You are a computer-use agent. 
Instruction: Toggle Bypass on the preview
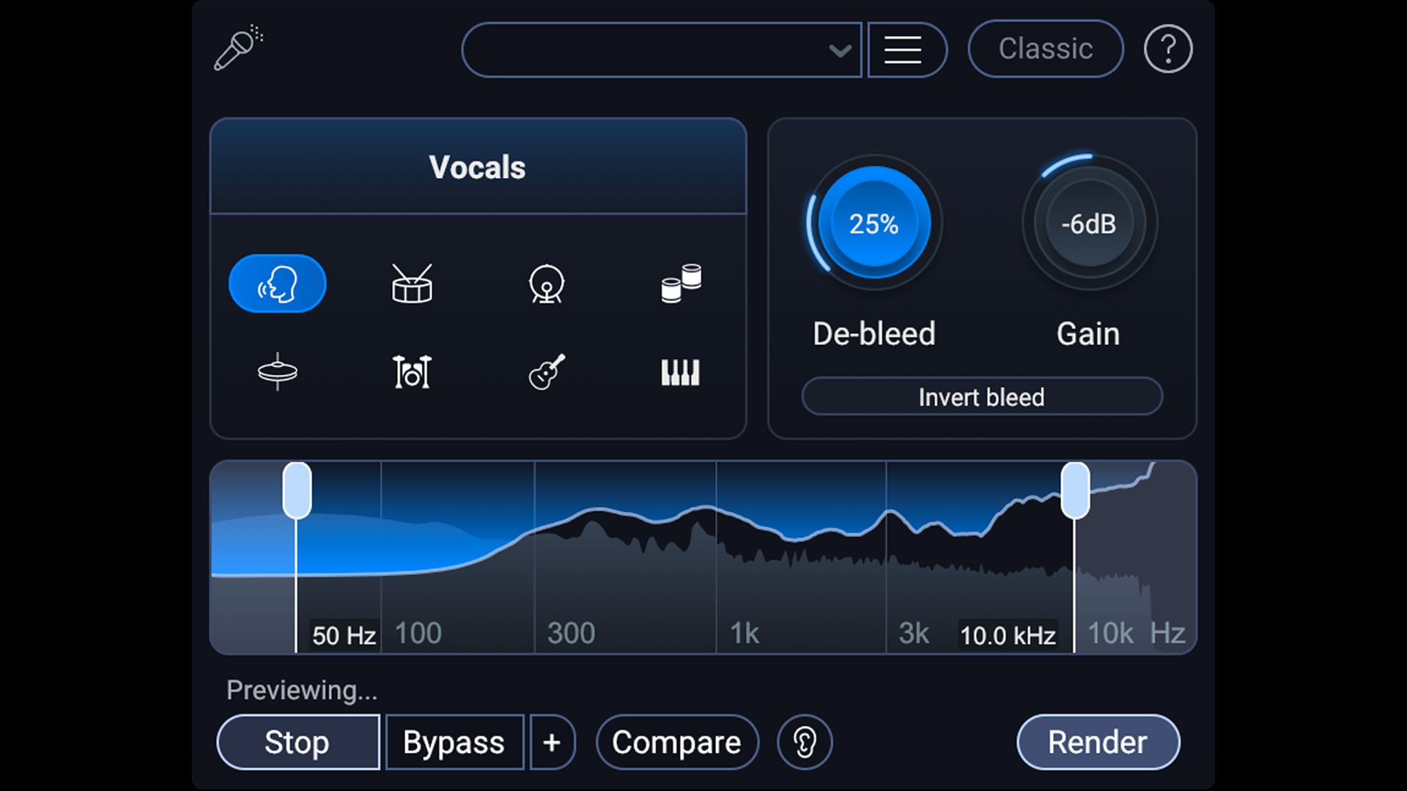click(x=454, y=742)
